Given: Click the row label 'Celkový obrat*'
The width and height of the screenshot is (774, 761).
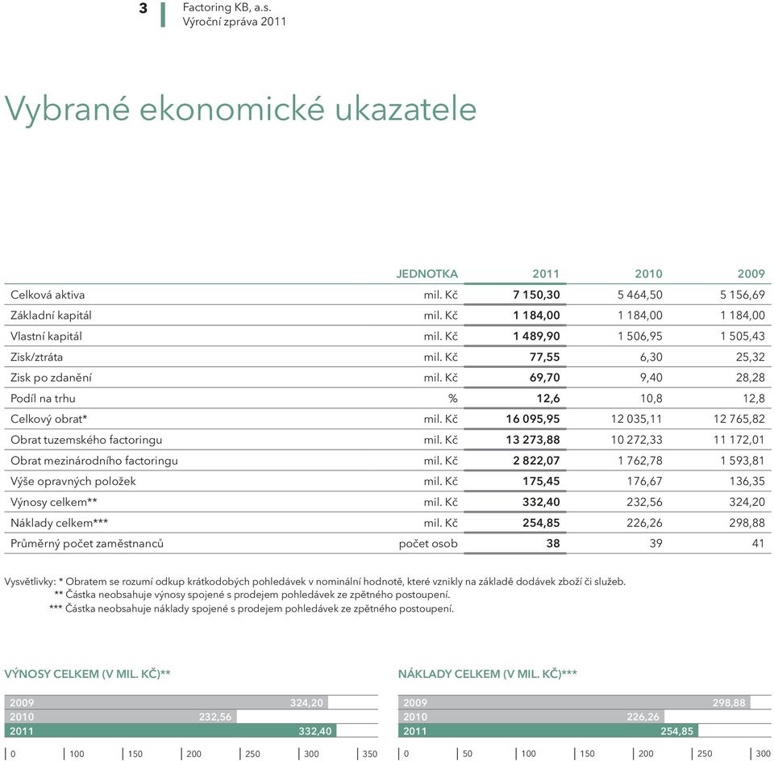Looking at the screenshot, I should point(49,420).
